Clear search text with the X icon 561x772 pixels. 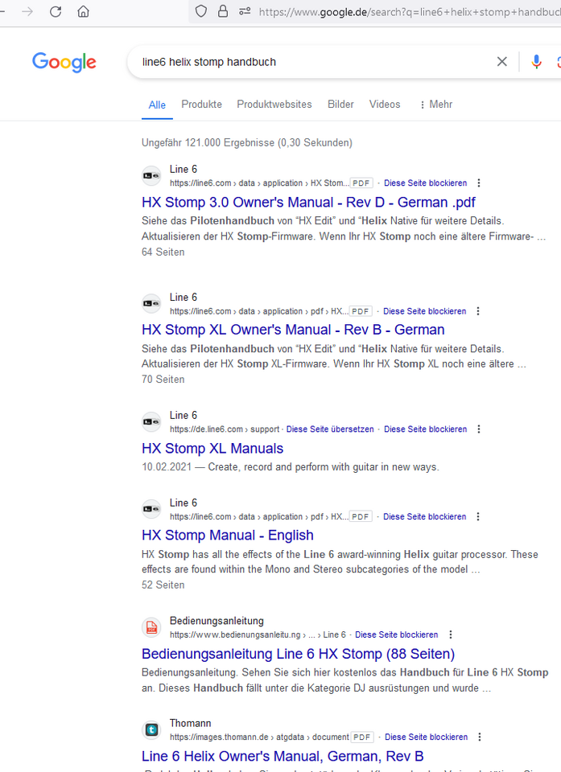click(502, 62)
